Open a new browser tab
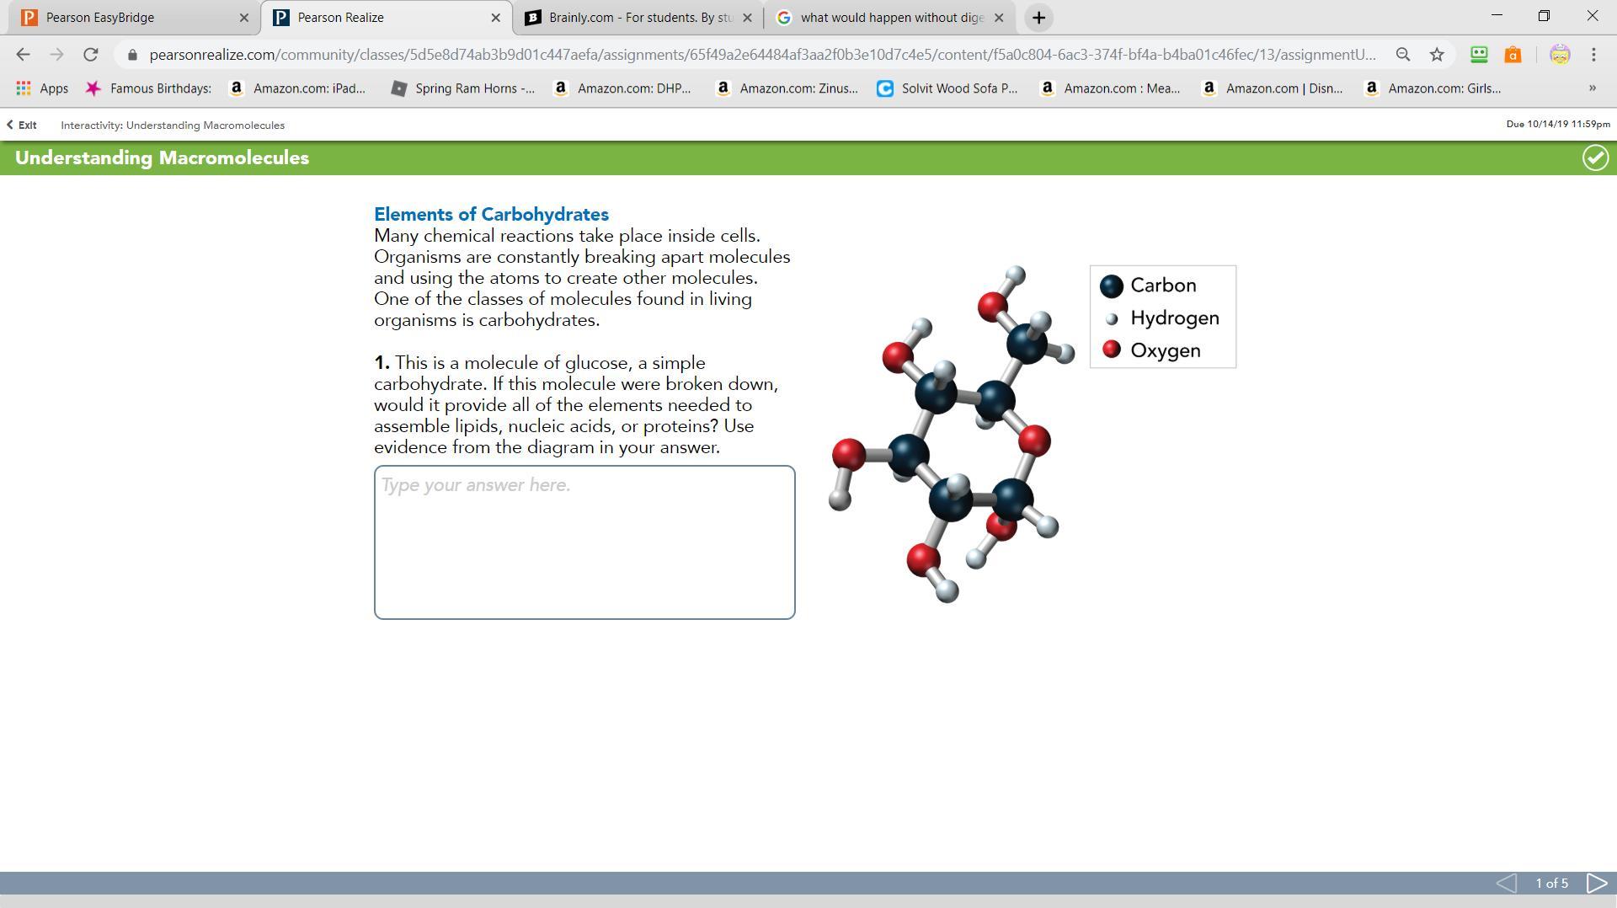This screenshot has height=908, width=1617. coord(1038,18)
